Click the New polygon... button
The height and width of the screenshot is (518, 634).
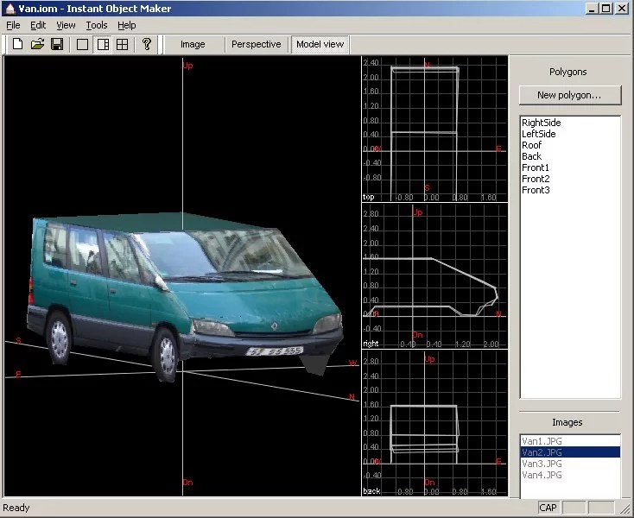(x=570, y=95)
